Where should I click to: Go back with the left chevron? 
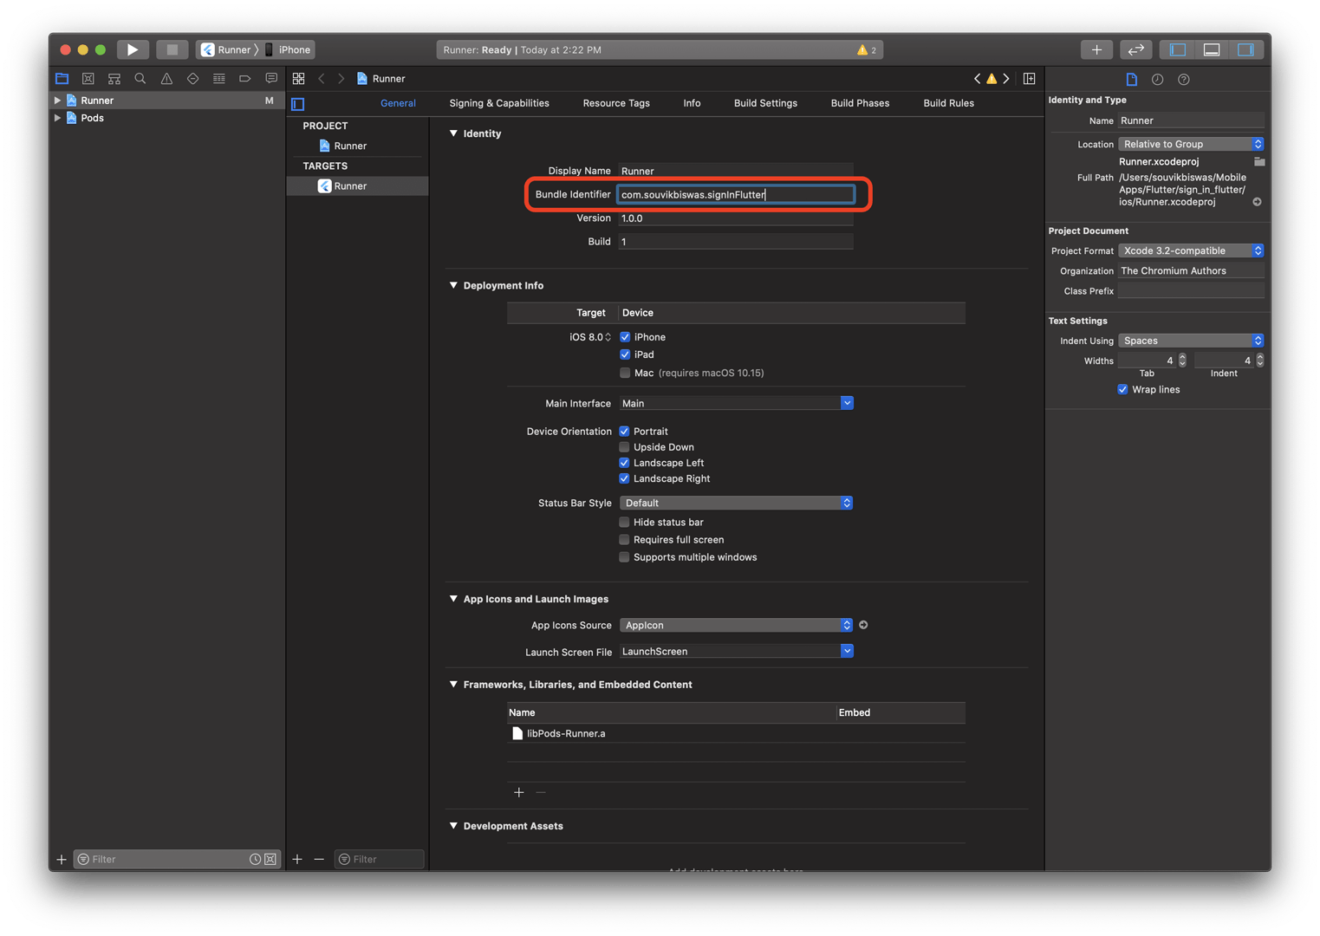pos(322,79)
